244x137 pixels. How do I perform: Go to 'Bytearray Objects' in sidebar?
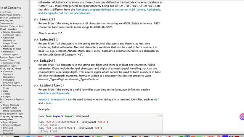click(12, 125)
